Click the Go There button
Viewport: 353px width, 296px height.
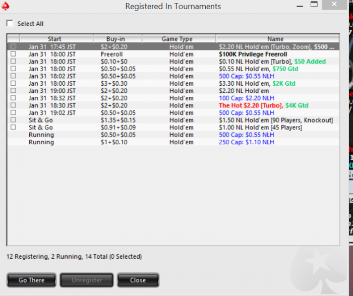click(x=31, y=280)
